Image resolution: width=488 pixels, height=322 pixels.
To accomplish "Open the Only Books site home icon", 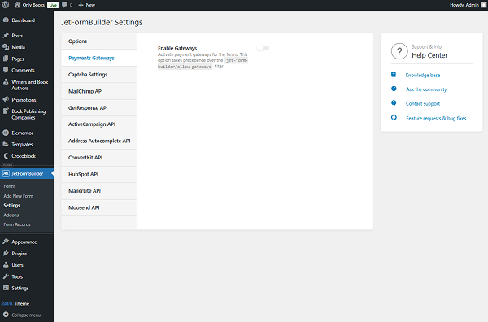I will click(x=17, y=5).
